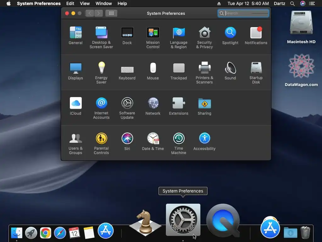The image size is (322, 242).
Task: Open the Edit menu
Action: pos(70,3)
